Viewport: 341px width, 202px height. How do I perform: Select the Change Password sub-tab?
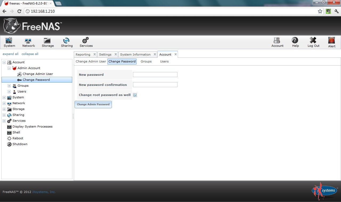pyautogui.click(x=122, y=61)
